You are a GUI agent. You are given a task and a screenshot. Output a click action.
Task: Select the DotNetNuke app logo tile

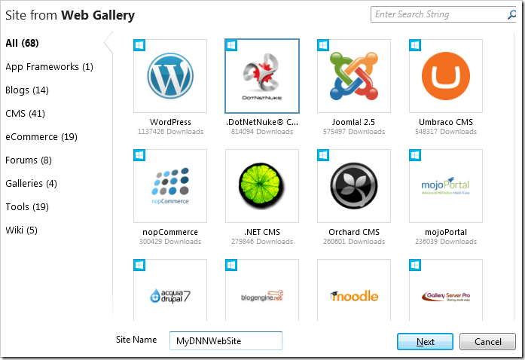(x=262, y=76)
